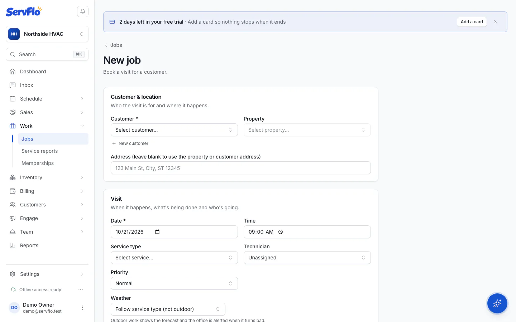The height and width of the screenshot is (322, 516).
Task: Click the Add a card button
Action: [x=472, y=22]
